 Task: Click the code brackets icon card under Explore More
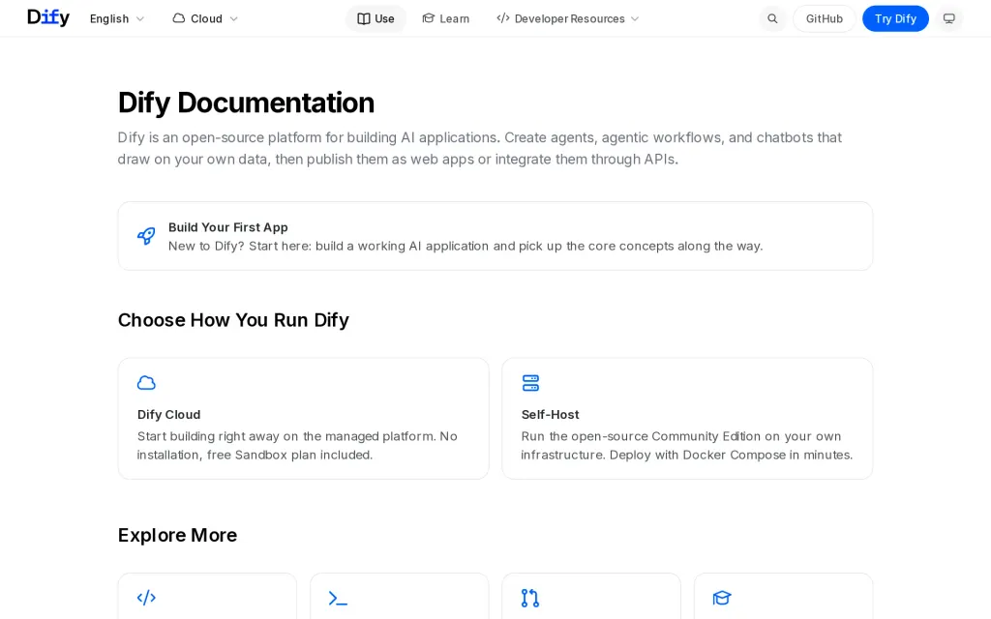pos(207,596)
